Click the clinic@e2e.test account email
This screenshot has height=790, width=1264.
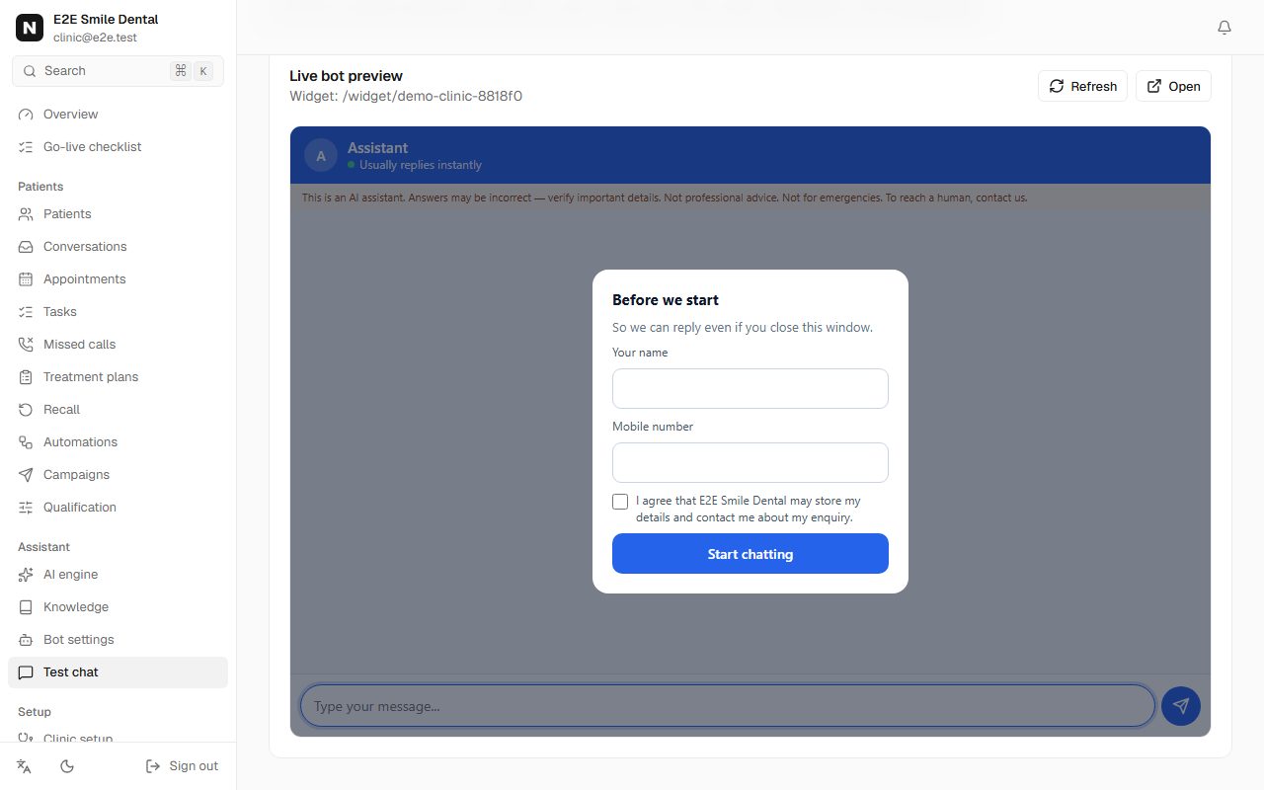click(x=95, y=38)
